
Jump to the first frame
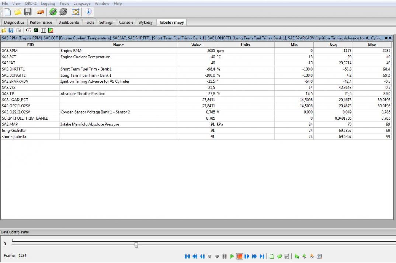coord(187,256)
